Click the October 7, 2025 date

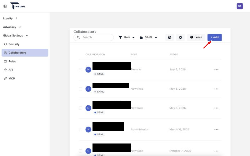(x=180, y=151)
